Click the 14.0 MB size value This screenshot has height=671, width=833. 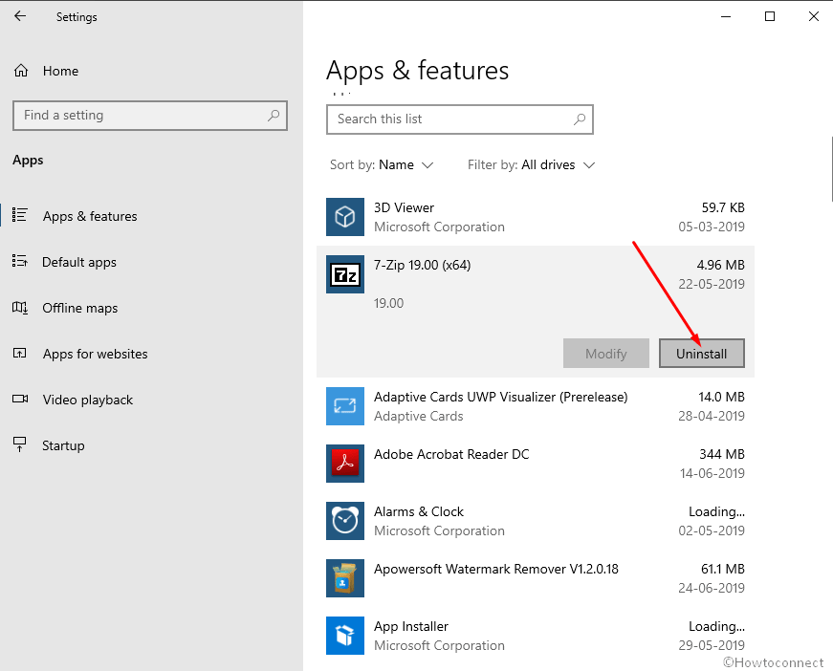click(721, 397)
